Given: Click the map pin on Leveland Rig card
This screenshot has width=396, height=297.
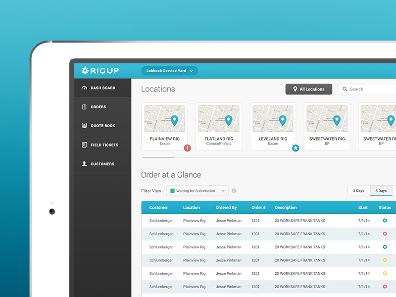Looking at the screenshot, I should (283, 120).
